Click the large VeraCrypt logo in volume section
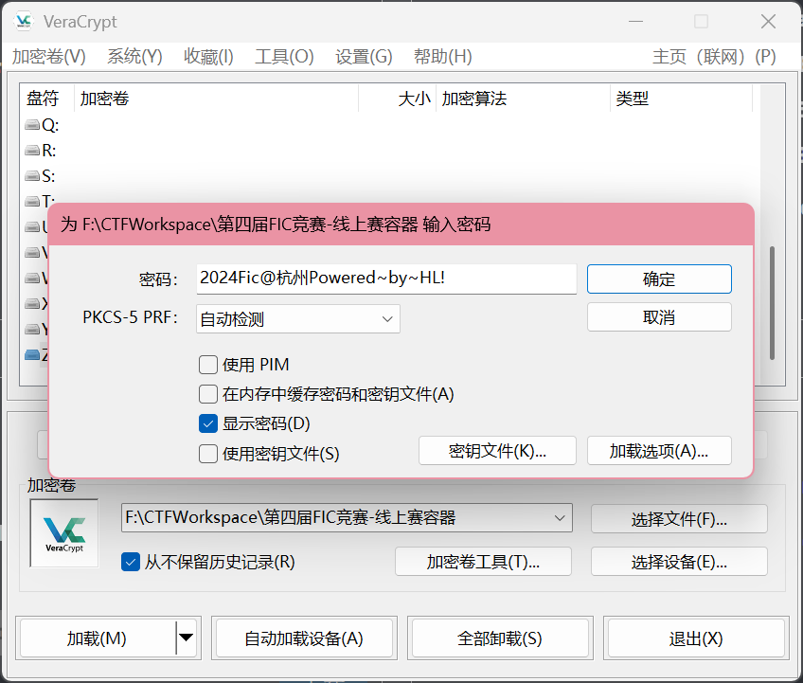Image resolution: width=803 pixels, height=683 pixels. (x=64, y=533)
